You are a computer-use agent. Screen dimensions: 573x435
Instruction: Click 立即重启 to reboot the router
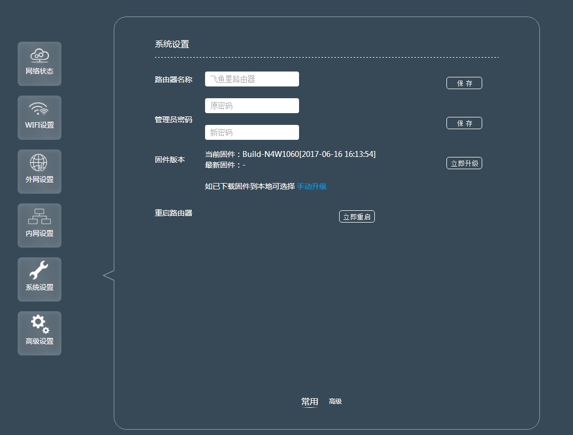coord(357,216)
